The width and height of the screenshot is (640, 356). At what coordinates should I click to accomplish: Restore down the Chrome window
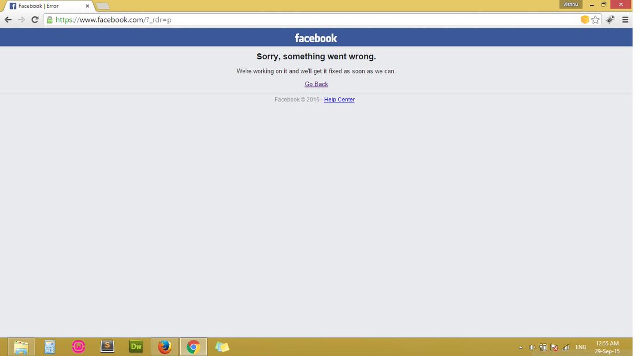point(604,4)
